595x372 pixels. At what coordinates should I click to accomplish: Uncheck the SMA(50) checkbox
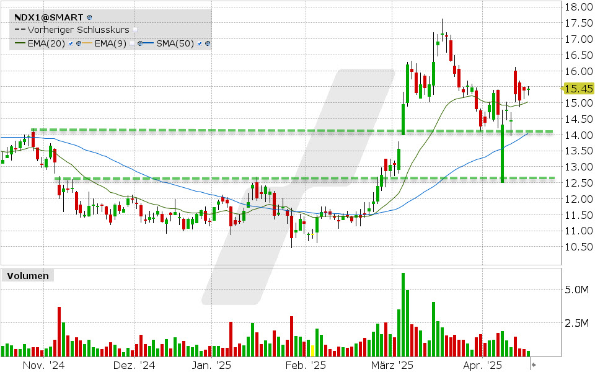coord(199,43)
